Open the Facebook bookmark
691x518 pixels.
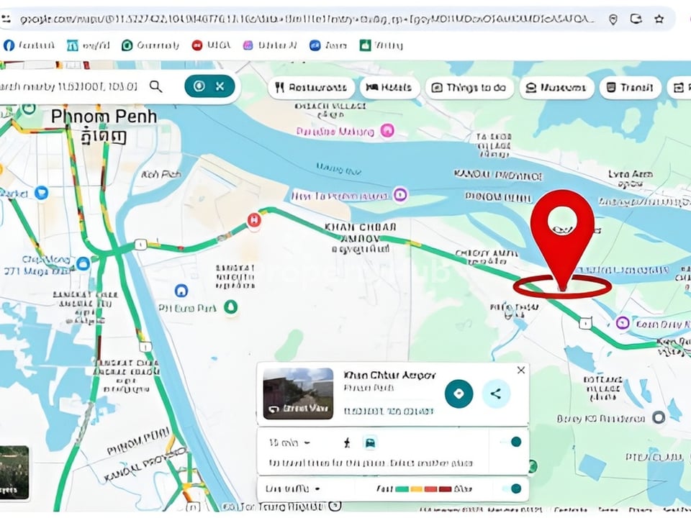[x=29, y=45]
